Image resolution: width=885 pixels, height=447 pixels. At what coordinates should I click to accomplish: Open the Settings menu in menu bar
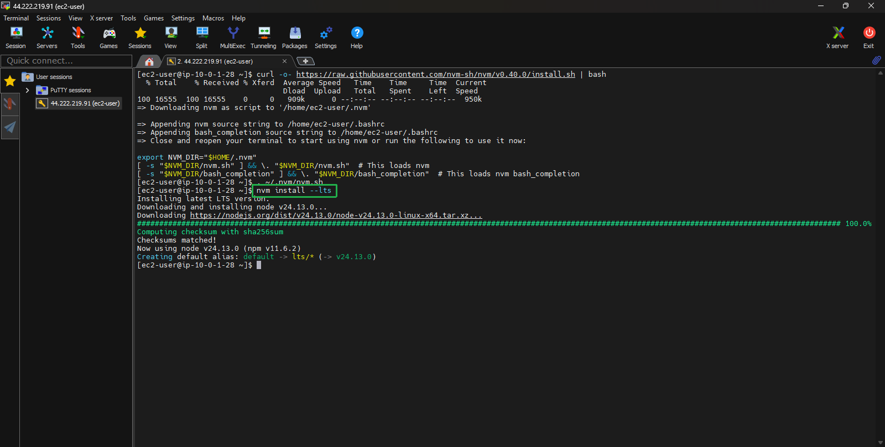(183, 18)
